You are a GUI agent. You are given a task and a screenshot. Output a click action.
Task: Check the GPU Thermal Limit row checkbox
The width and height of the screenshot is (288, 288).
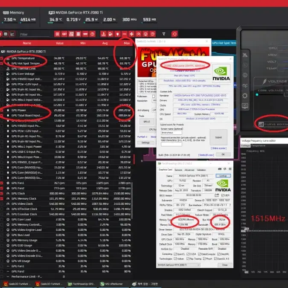pos(2,69)
